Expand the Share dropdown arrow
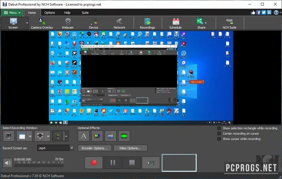 206,23
